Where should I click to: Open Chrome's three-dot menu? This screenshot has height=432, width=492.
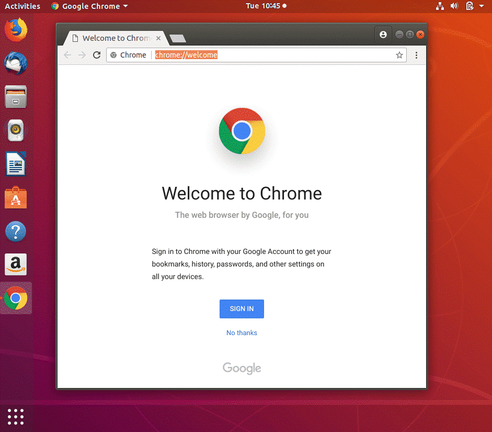point(416,56)
